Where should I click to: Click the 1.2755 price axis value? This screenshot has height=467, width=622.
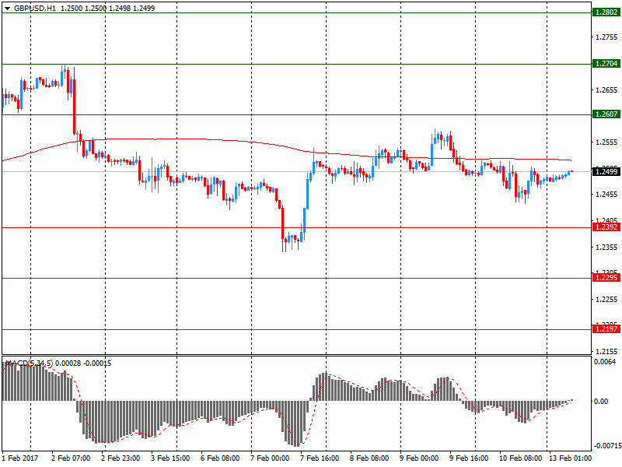(606, 37)
